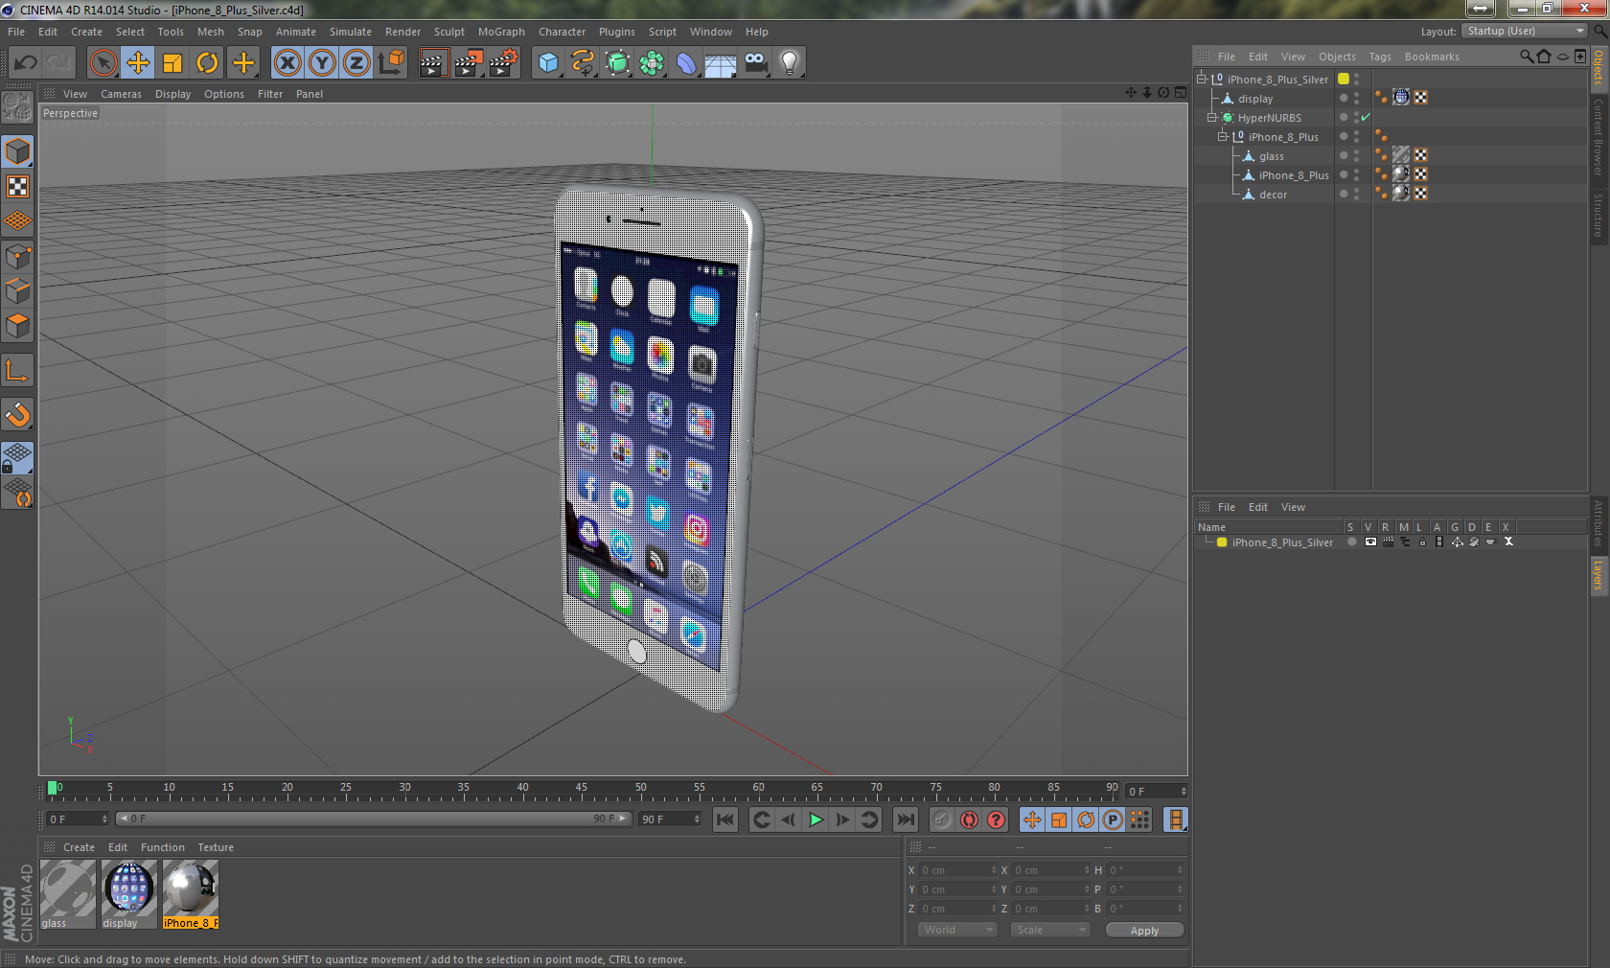This screenshot has width=1610, height=968.
Task: Switch to Edges mode
Action: coord(18,291)
